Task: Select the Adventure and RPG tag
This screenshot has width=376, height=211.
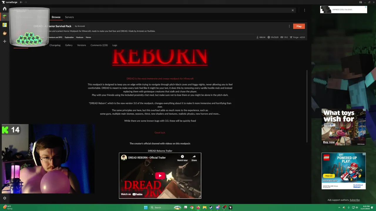Action: (55, 37)
